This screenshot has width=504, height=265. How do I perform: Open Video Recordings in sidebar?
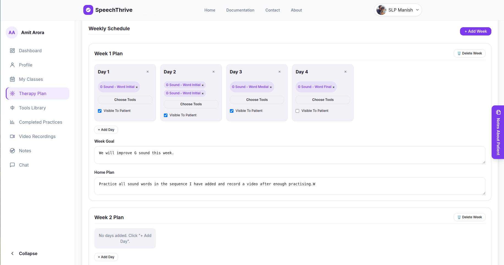(x=38, y=136)
